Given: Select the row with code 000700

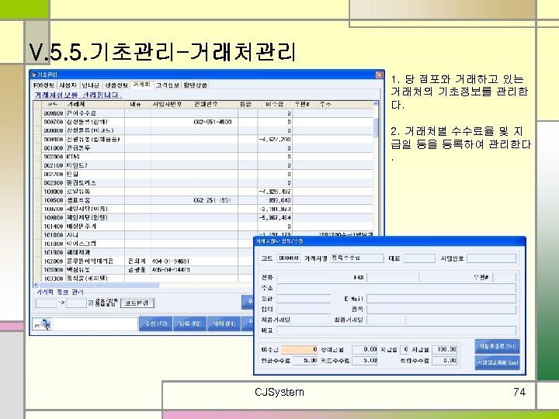Looking at the screenshot, I should 203,122.
